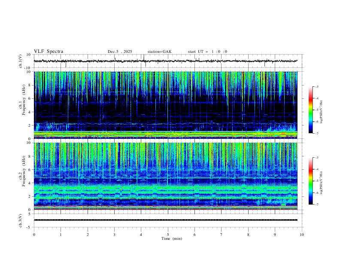Click the "station=GAK" label
This screenshot has height=263, width=340.
click(x=159, y=52)
